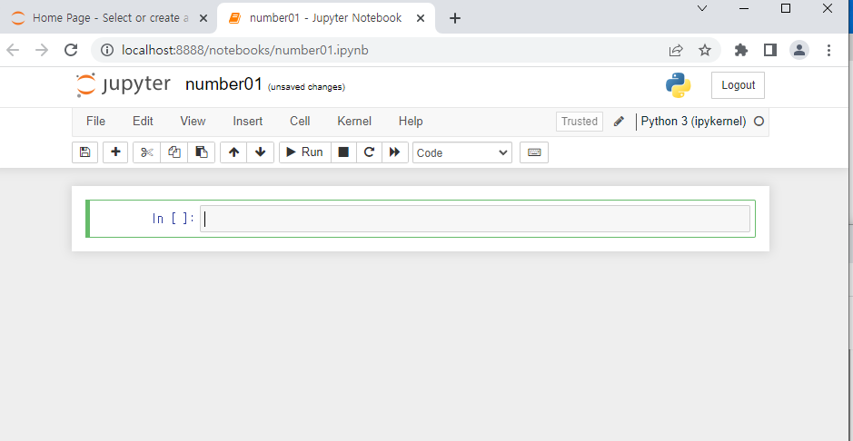
Task: Open the cell type Code dropdown
Action: pos(462,152)
